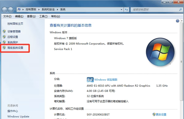Viewport: 184px width, 119px height.
Task: Expand arrow after 控制面板 breadcrumb
Action: 39,10
